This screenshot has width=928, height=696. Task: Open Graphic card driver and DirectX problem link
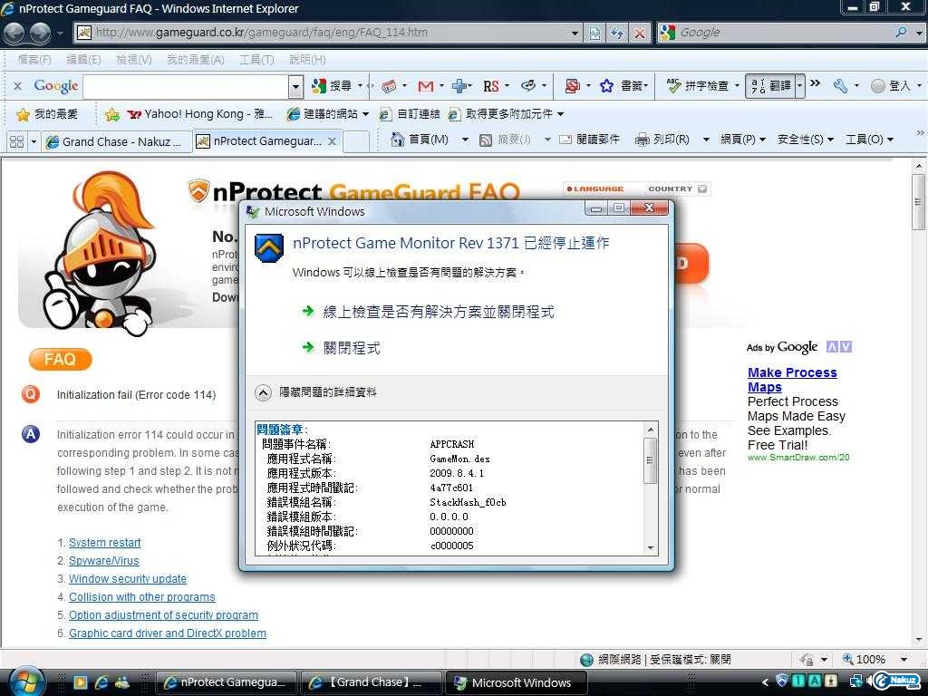pyautogui.click(x=168, y=633)
